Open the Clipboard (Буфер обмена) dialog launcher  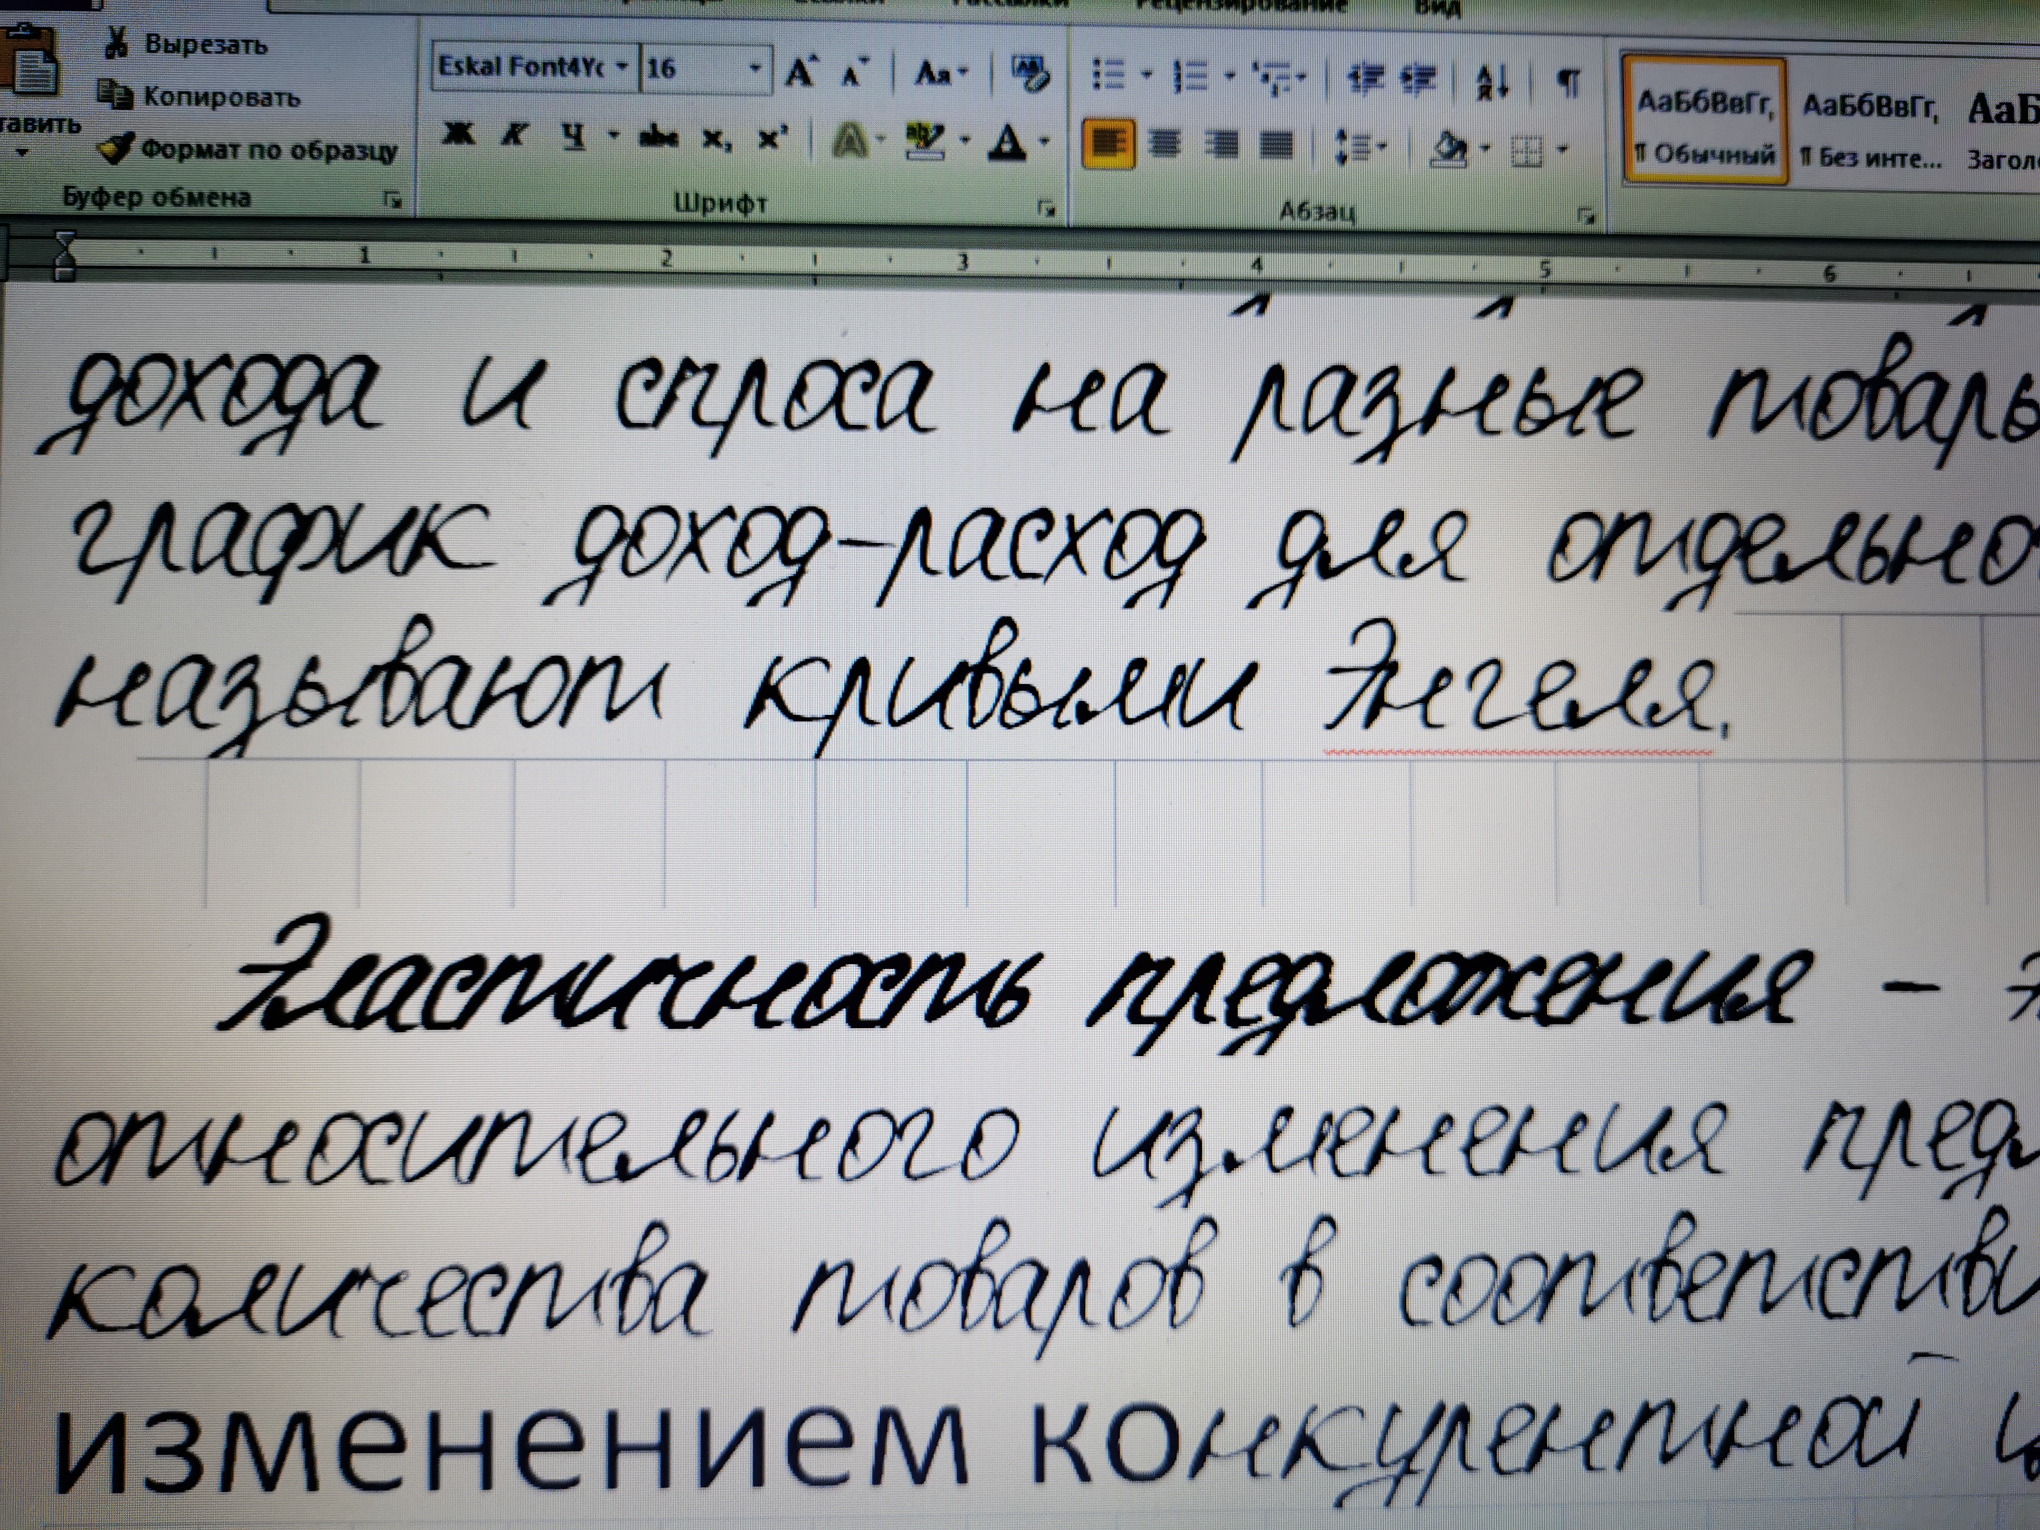[394, 199]
